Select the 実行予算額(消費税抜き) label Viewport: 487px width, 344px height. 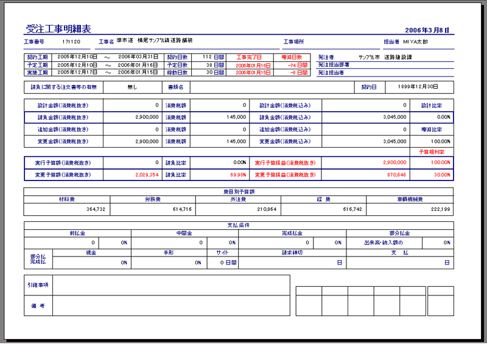click(x=63, y=163)
